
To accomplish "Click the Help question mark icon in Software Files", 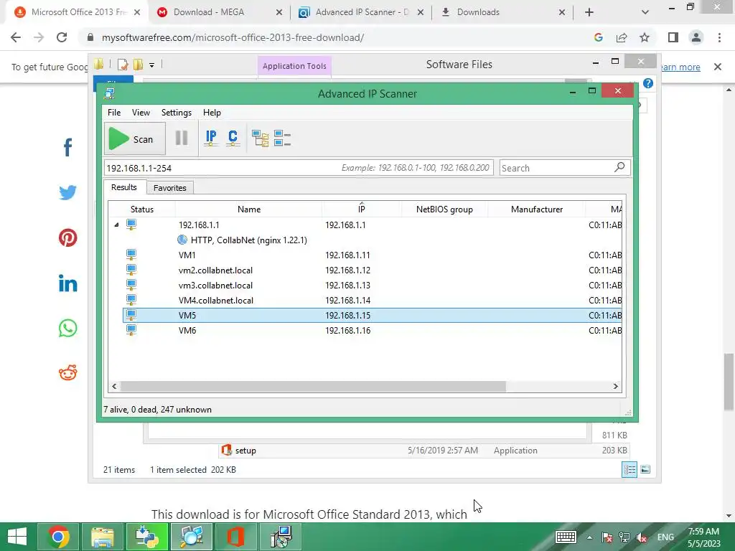I will pyautogui.click(x=648, y=83).
